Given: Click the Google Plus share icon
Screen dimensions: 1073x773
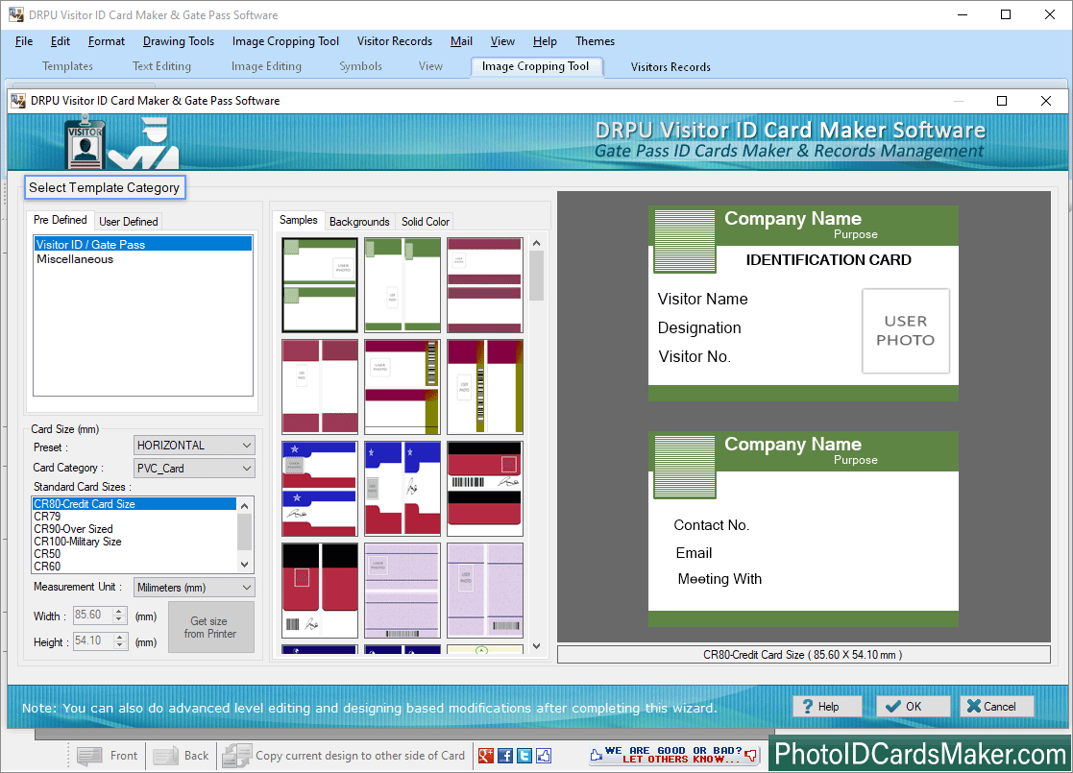Looking at the screenshot, I should (x=486, y=756).
